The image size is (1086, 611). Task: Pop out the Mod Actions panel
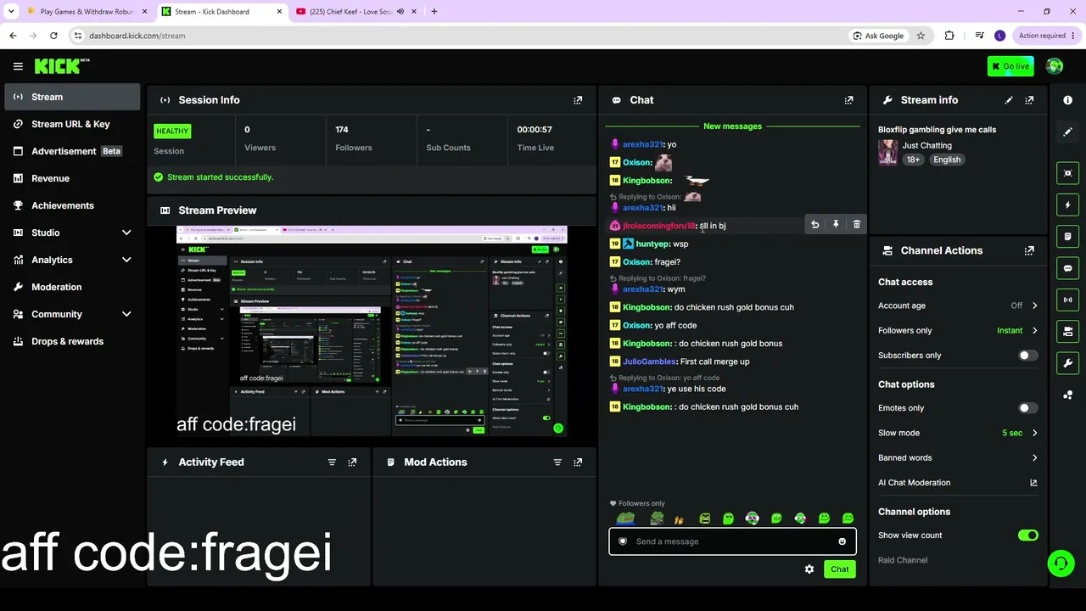coord(578,462)
